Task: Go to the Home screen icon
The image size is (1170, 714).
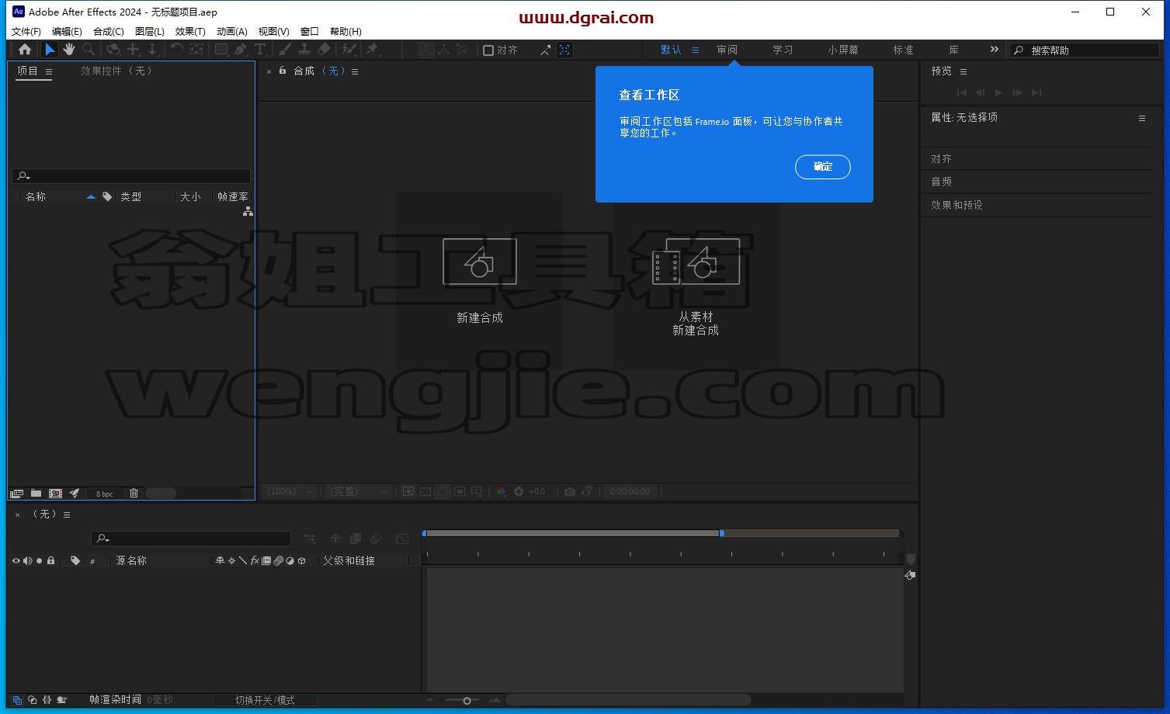Action: coord(25,50)
